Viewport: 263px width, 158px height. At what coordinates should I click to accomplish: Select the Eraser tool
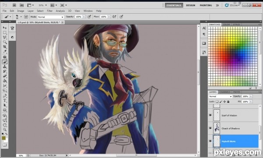(x=5, y=76)
